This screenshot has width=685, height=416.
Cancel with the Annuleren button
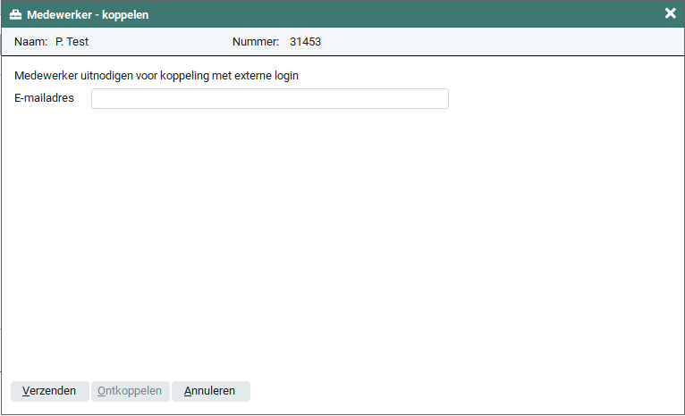point(210,391)
